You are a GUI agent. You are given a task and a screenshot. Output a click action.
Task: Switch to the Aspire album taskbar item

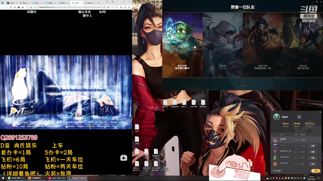pos(57,178)
